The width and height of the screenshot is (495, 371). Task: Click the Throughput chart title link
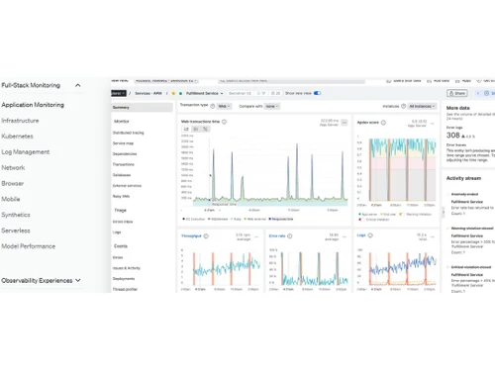(191, 235)
